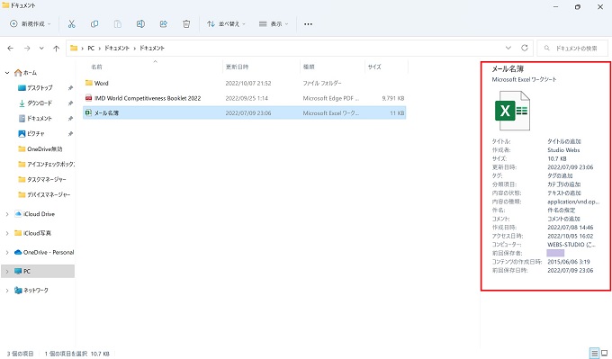Click コメントの追加 field in details pane
The height and width of the screenshot is (359, 612).
coord(563,219)
